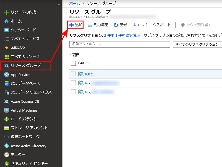Open the モニター sidebar item
Screen dimensions: 222x167
point(18,154)
